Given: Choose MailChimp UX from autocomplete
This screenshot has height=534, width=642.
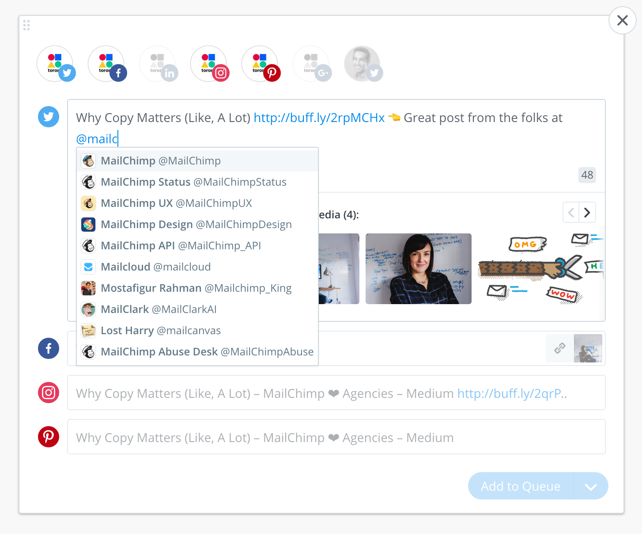Looking at the screenshot, I should pyautogui.click(x=197, y=203).
